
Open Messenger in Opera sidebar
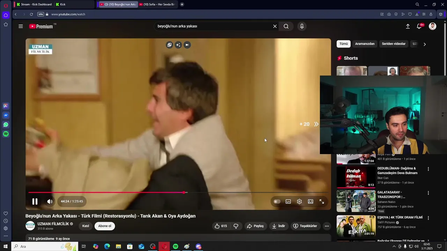pyautogui.click(x=6, y=115)
